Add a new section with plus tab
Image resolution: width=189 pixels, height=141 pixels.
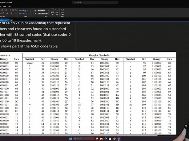pyautogui.click(x=11, y=20)
